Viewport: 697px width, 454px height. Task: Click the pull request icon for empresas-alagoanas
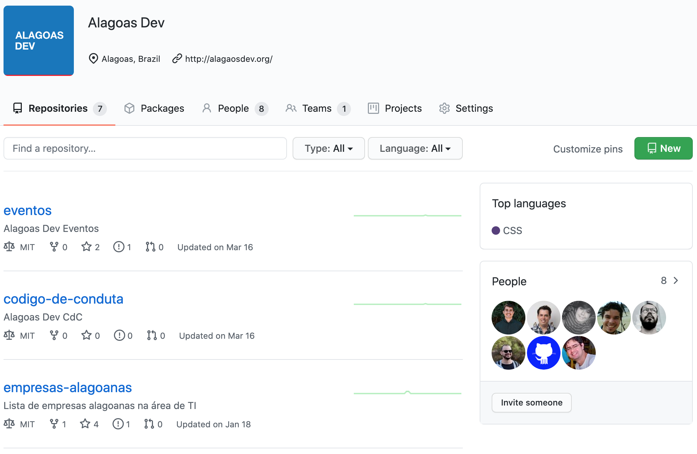[149, 424]
